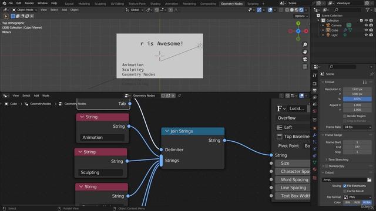Open the Scene properties tab icon
The image size is (376, 211).
[x=315, y=104]
